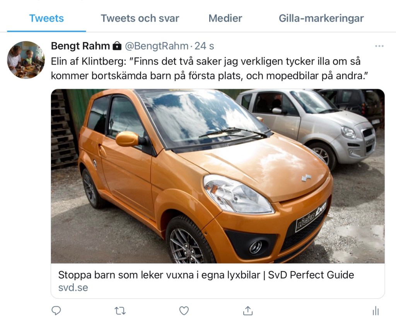396x322 pixels.
Task: Open Bengt Rahm's profile picture
Action: tap(26, 60)
